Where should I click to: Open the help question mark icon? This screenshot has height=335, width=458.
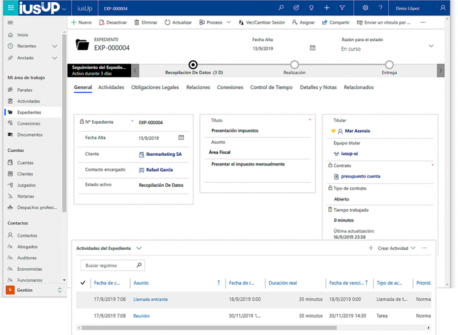tap(381, 8)
